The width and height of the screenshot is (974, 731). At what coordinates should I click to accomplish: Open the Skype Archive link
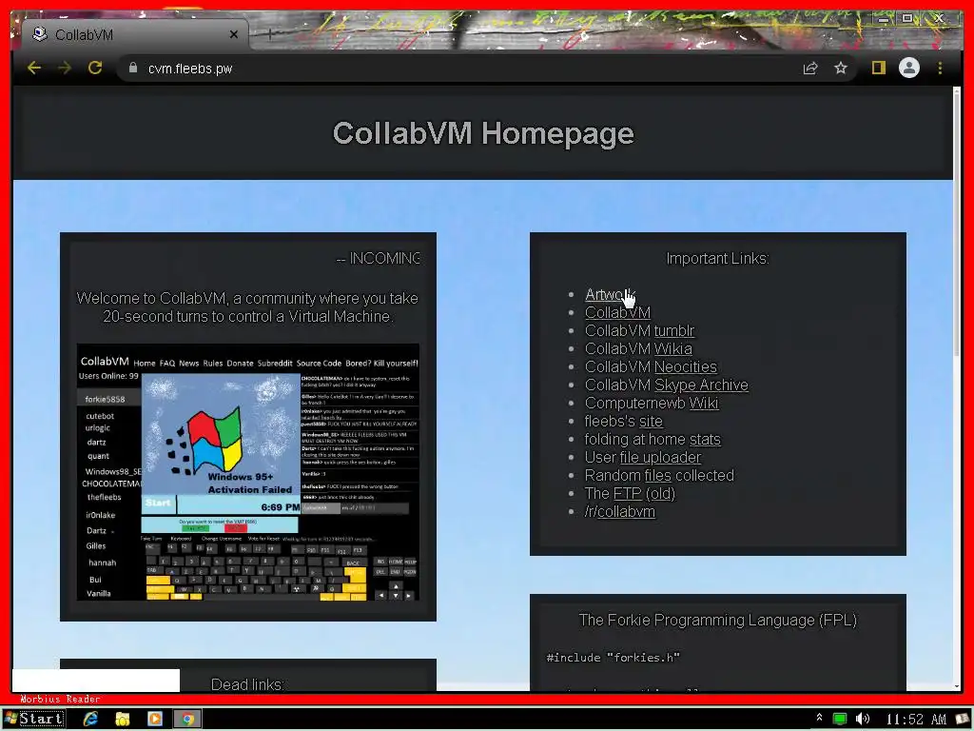tap(701, 385)
